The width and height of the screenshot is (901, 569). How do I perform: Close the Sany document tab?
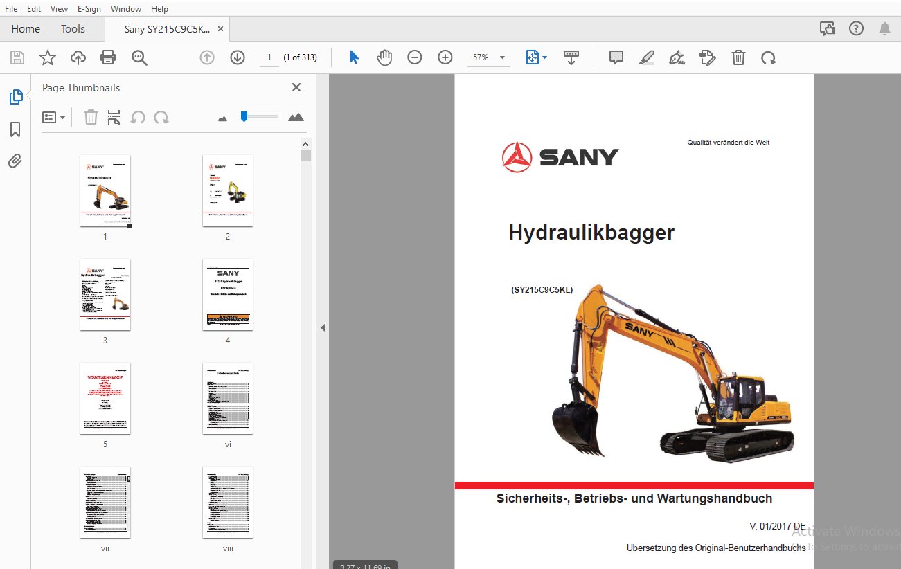click(220, 29)
